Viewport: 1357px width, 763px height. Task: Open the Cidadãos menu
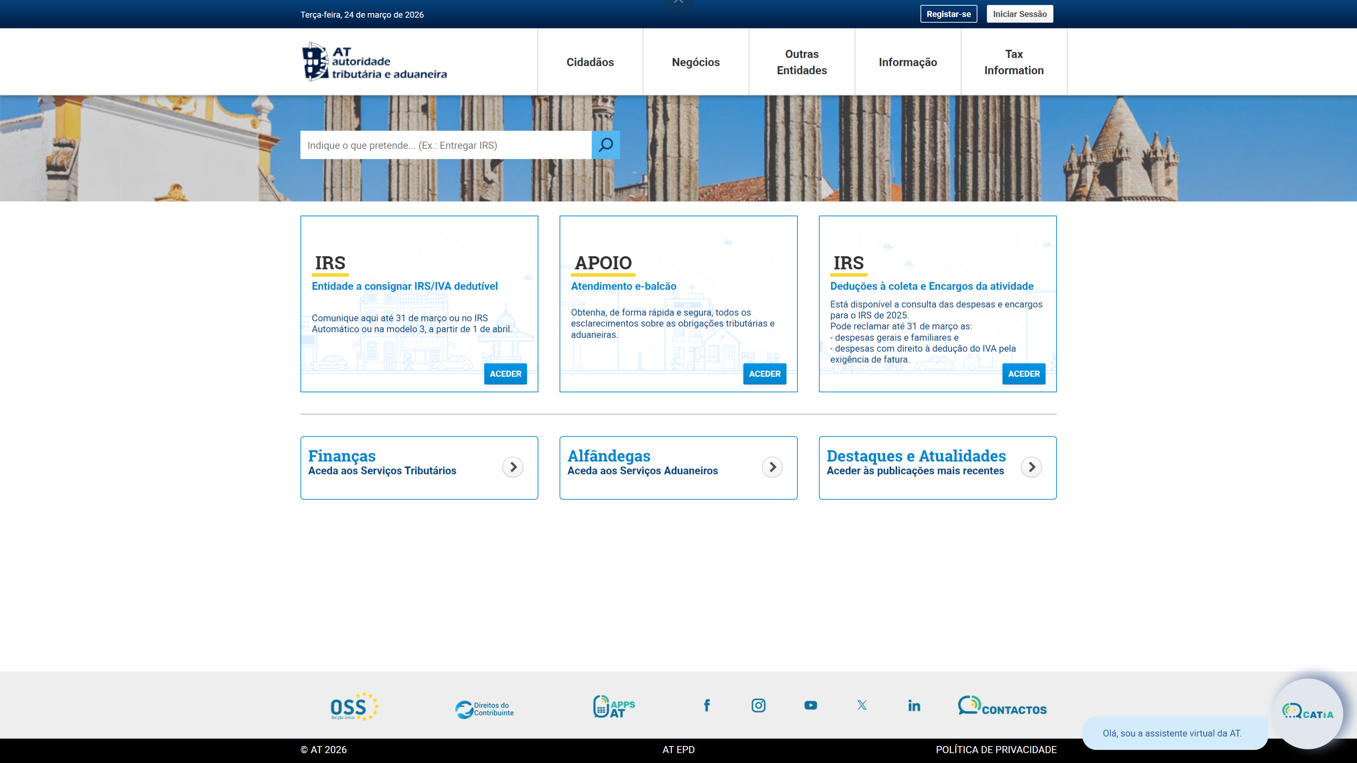(589, 61)
